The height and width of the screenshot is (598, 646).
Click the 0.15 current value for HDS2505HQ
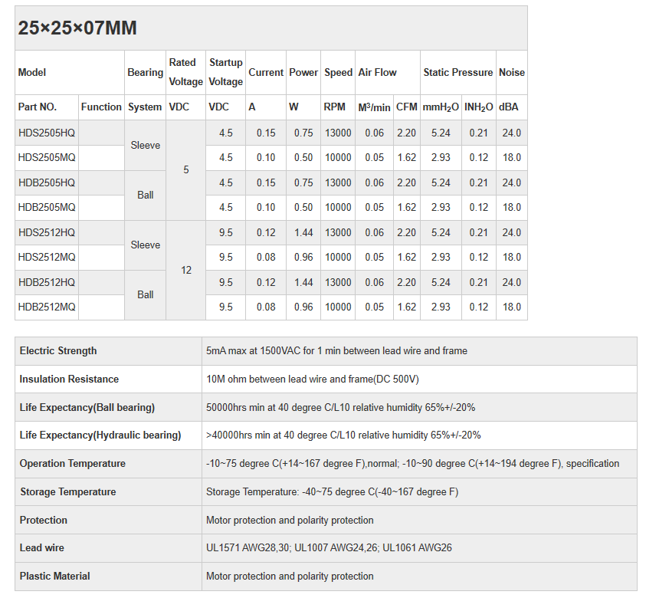tap(266, 133)
